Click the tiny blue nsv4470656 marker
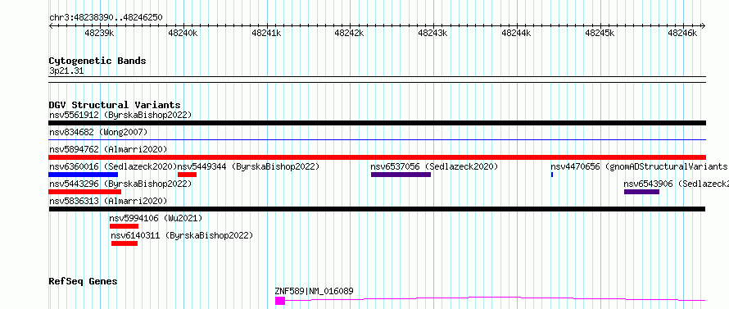 552,175
